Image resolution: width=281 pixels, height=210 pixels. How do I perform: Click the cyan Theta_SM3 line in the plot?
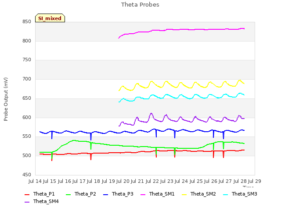[x=181, y=95]
